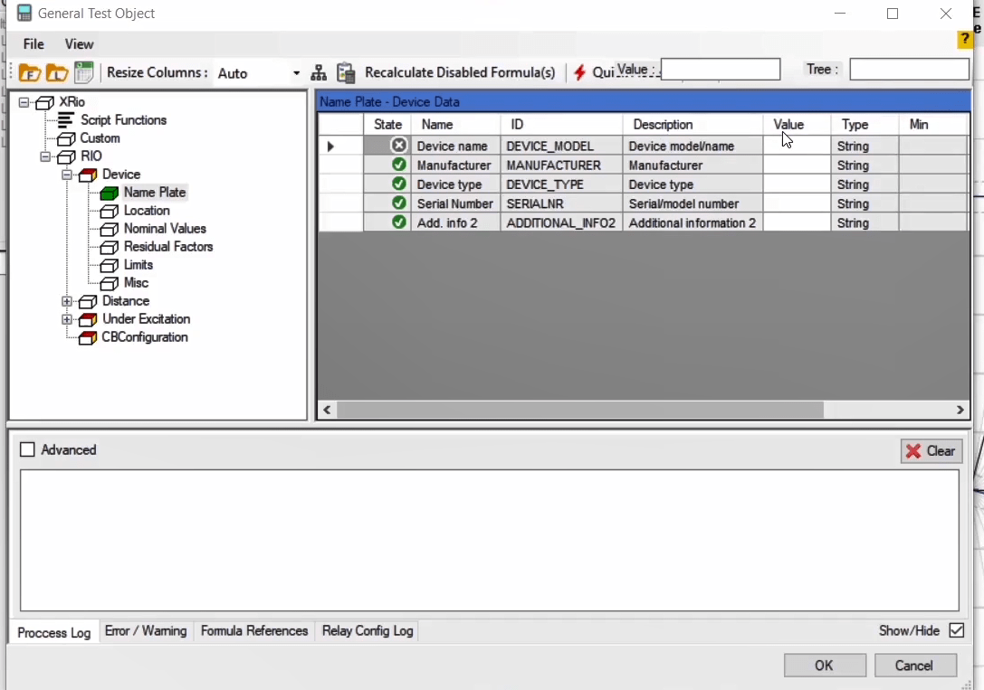Click the yellow help question mark icon
Screen dimensions: 984x690
(965, 40)
